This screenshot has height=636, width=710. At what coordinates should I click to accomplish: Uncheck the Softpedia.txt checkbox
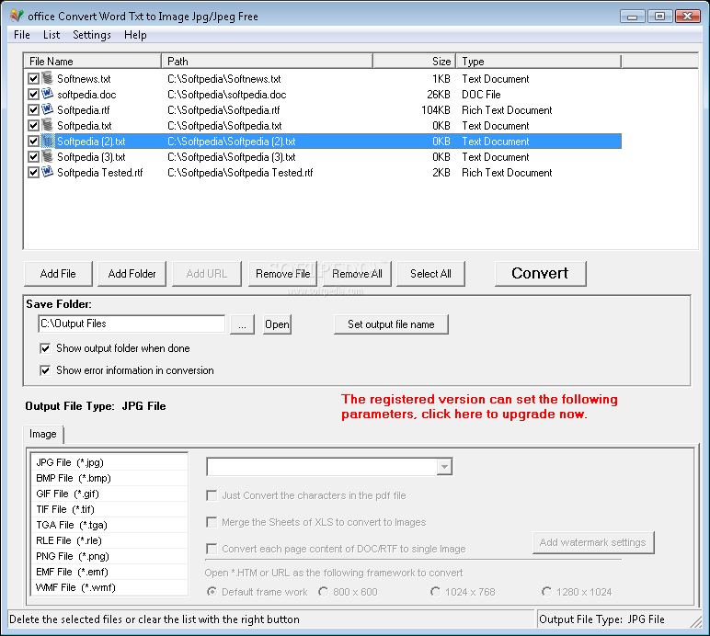point(33,126)
